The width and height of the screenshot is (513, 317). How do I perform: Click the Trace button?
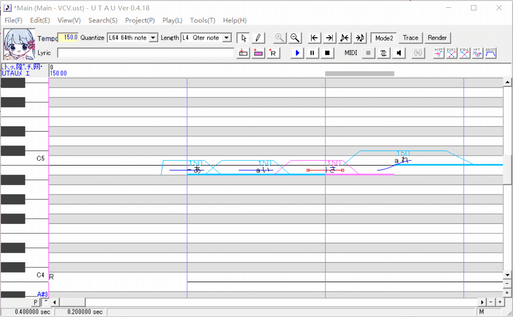click(x=410, y=38)
